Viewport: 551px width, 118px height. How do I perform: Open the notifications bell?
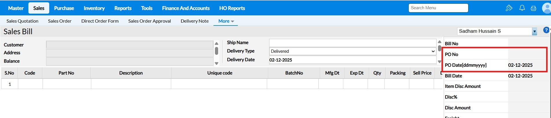pos(522,8)
